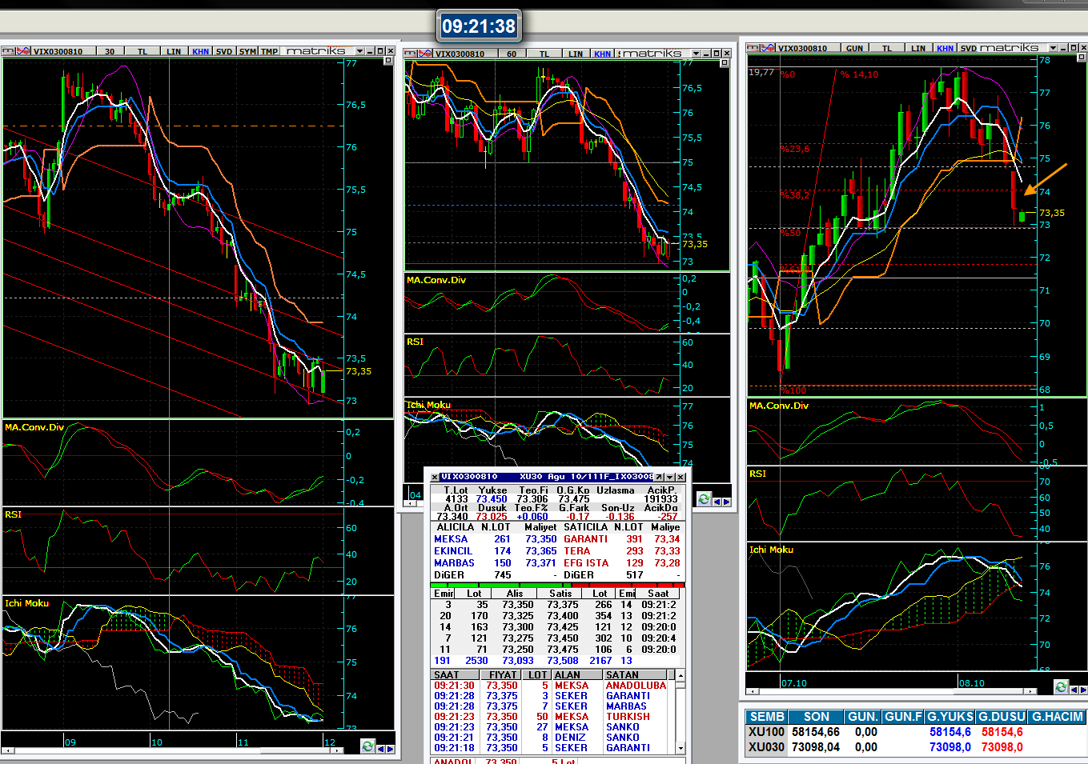This screenshot has height=764, width=1088.
Task: Click the GUN period button on the right chart
Action: tap(854, 48)
